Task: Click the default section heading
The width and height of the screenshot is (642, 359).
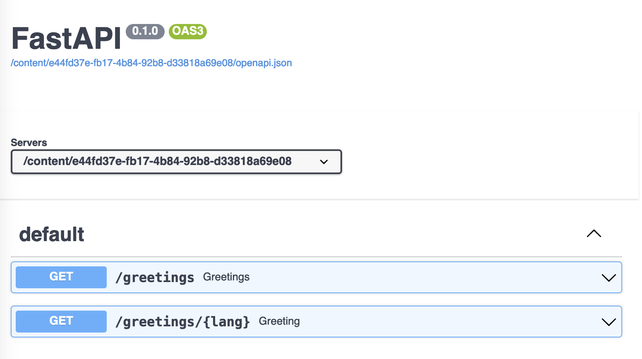Action: (51, 234)
